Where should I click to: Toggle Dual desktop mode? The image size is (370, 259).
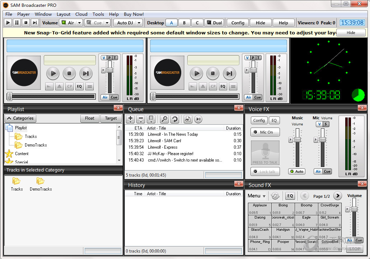(215, 23)
